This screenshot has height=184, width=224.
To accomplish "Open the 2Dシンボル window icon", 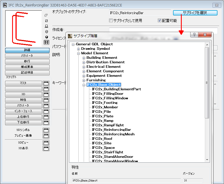I will pos(46,130).
